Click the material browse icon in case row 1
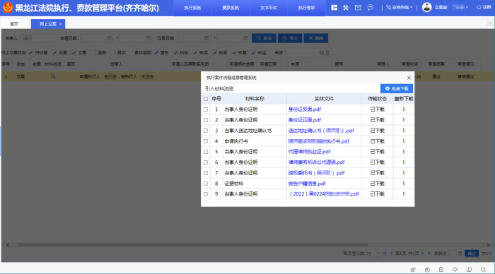Screen dimensions: 495x274 pyautogui.click(x=53, y=76)
